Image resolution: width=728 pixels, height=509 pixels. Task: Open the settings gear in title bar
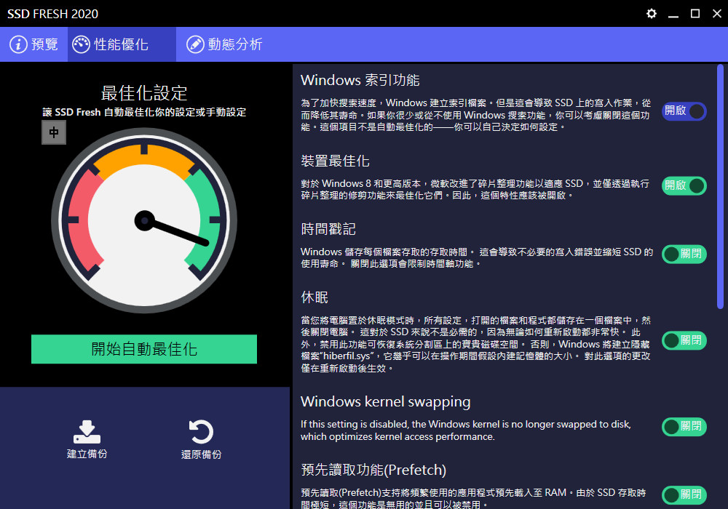pos(652,13)
